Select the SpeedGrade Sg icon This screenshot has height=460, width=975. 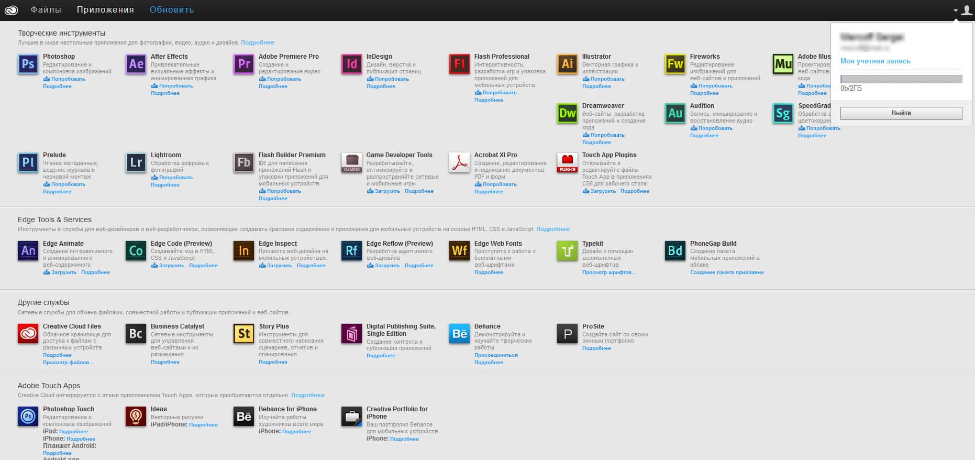pyautogui.click(x=783, y=113)
